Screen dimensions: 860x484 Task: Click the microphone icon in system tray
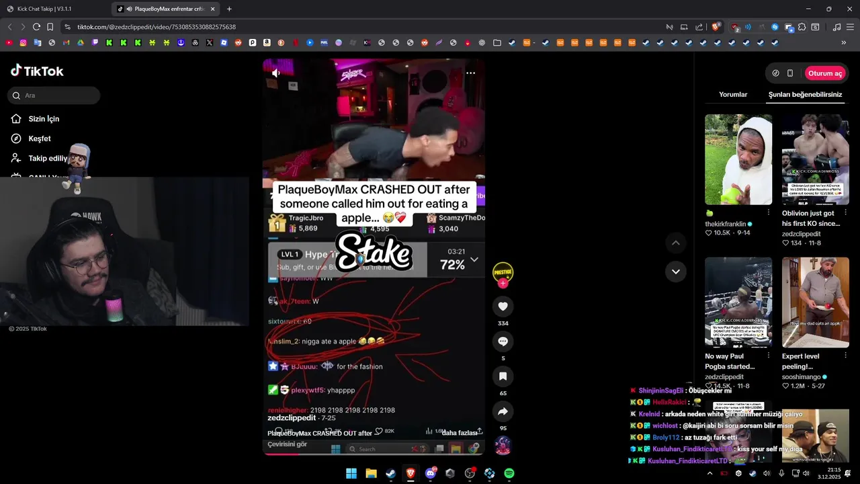coord(781,473)
